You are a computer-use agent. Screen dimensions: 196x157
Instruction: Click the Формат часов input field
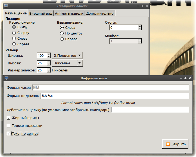click(111, 87)
